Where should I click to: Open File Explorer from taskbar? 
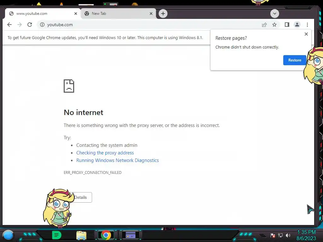pyautogui.click(x=81, y=235)
